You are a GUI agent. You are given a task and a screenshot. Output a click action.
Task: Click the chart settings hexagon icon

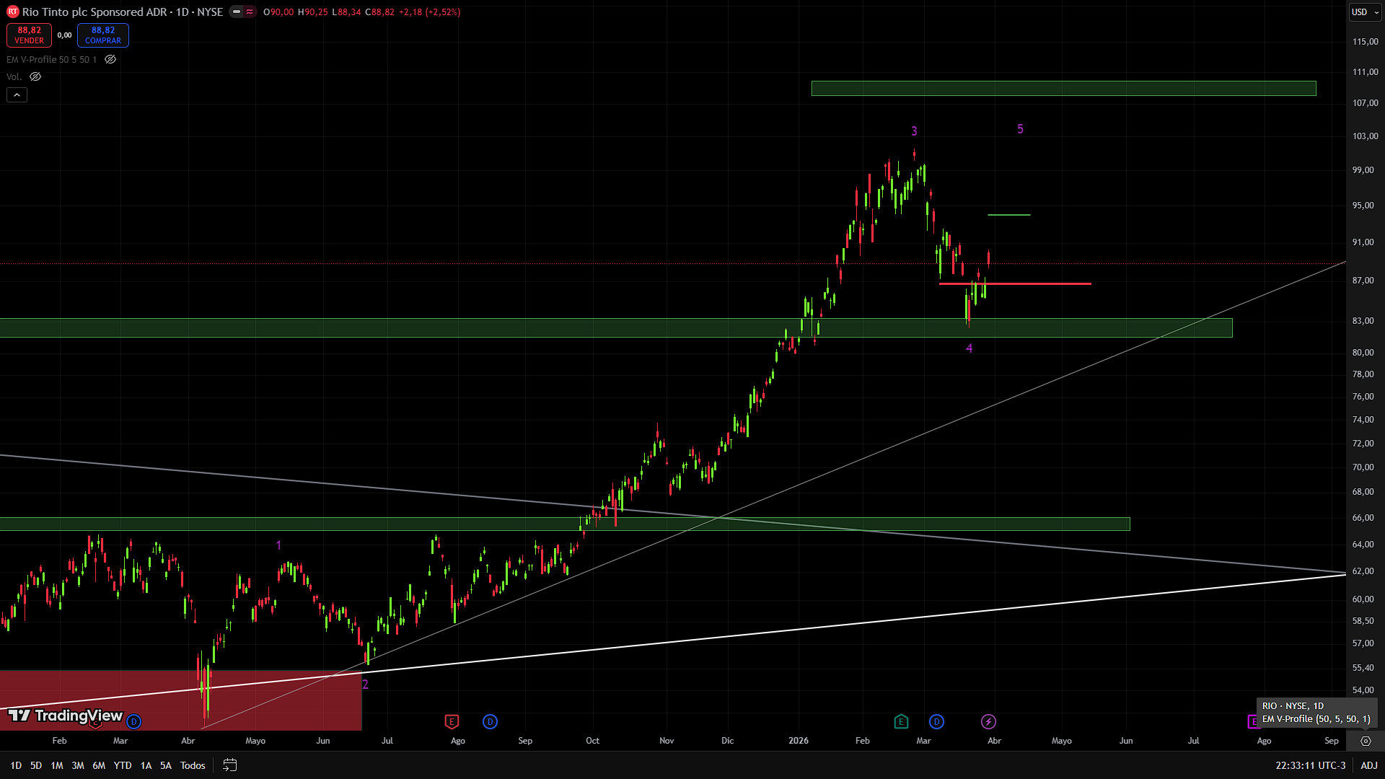(x=1366, y=741)
